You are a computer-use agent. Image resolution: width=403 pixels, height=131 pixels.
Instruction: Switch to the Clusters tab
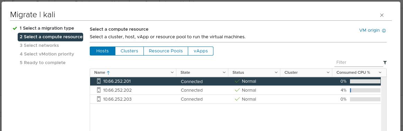(129, 51)
